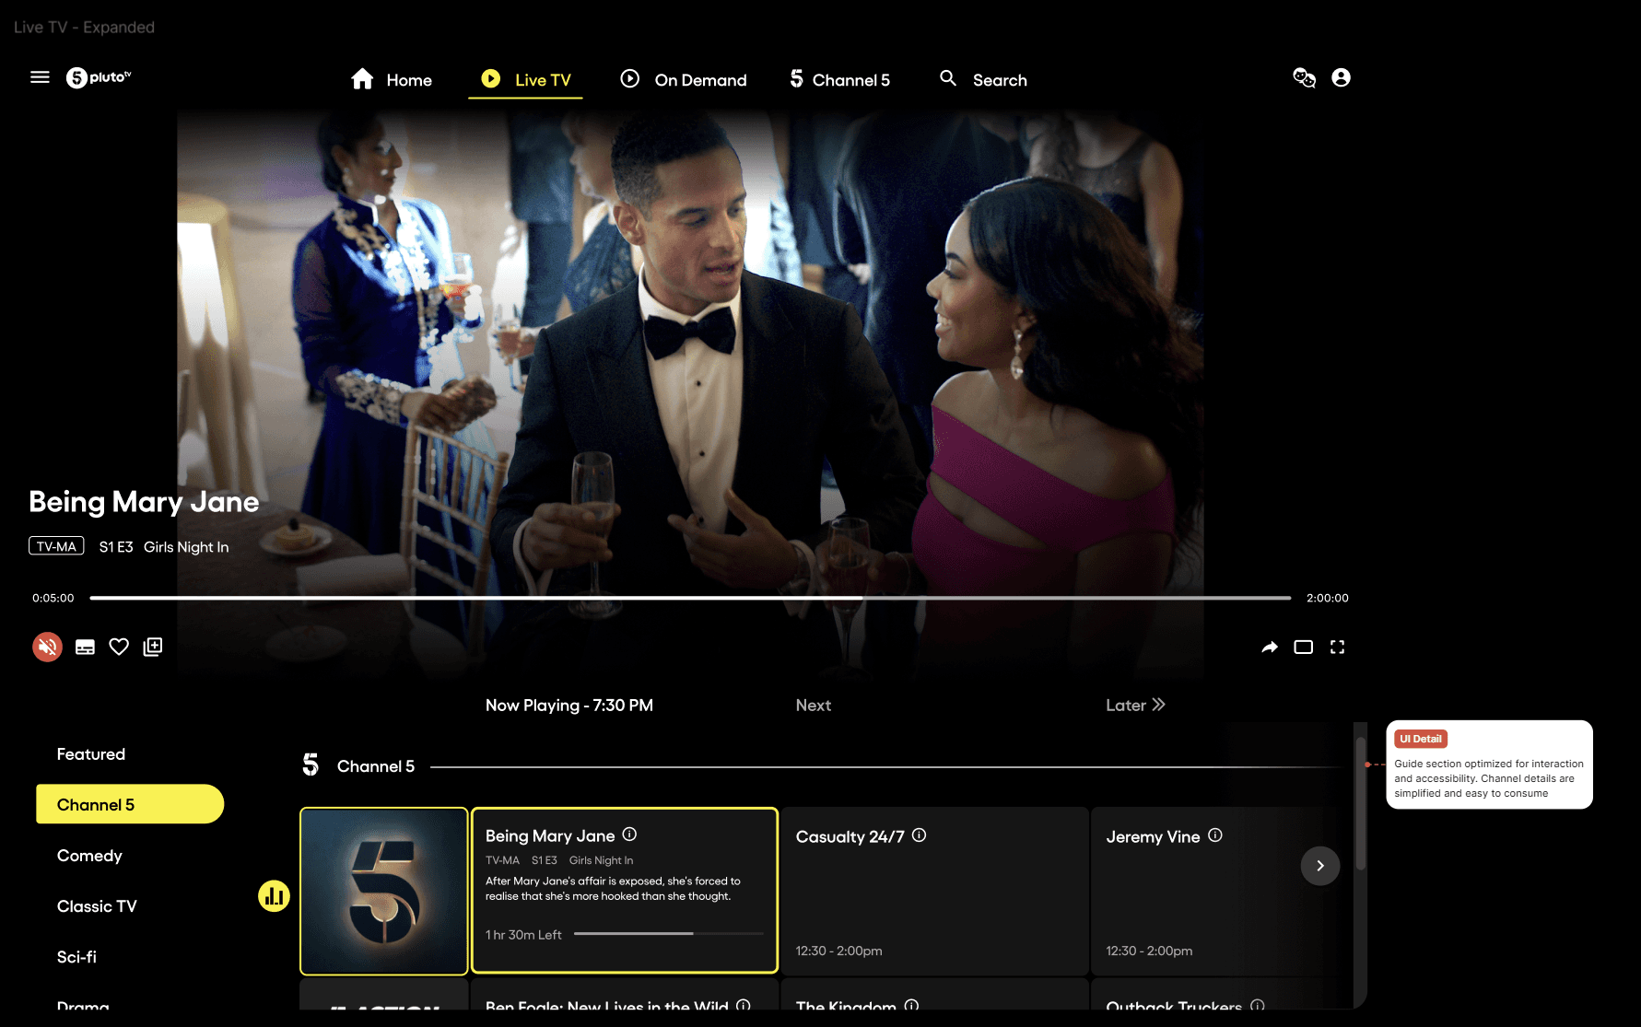The image size is (1641, 1027).
Task: Open the On Demand tab
Action: [x=684, y=80]
